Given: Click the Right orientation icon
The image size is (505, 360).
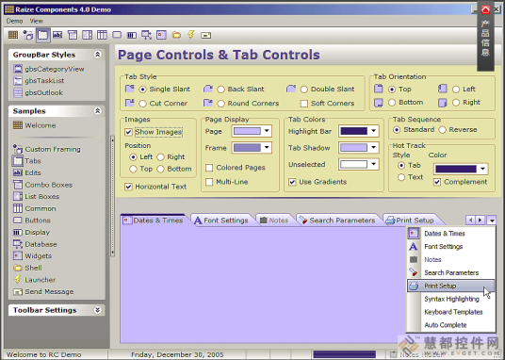Looking at the screenshot, I should 443,103.
